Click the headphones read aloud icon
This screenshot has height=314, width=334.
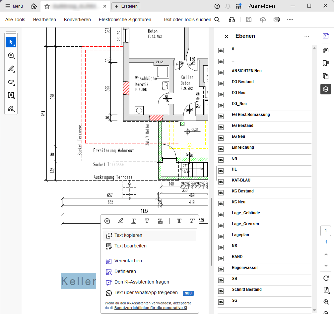[x=232, y=20]
